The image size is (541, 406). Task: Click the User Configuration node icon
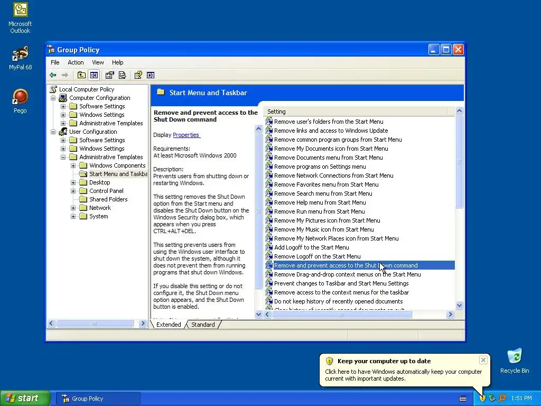[x=63, y=132]
